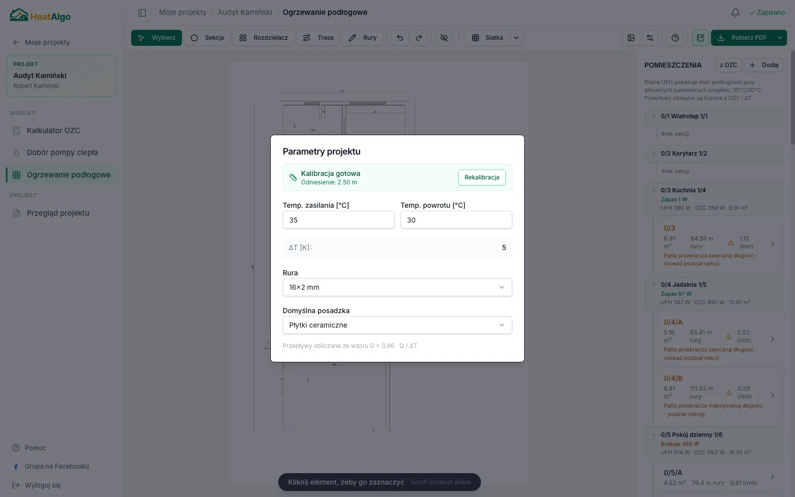Click Audyt Kamiński breadcrumb
The height and width of the screenshot is (497, 795).
[245, 12]
